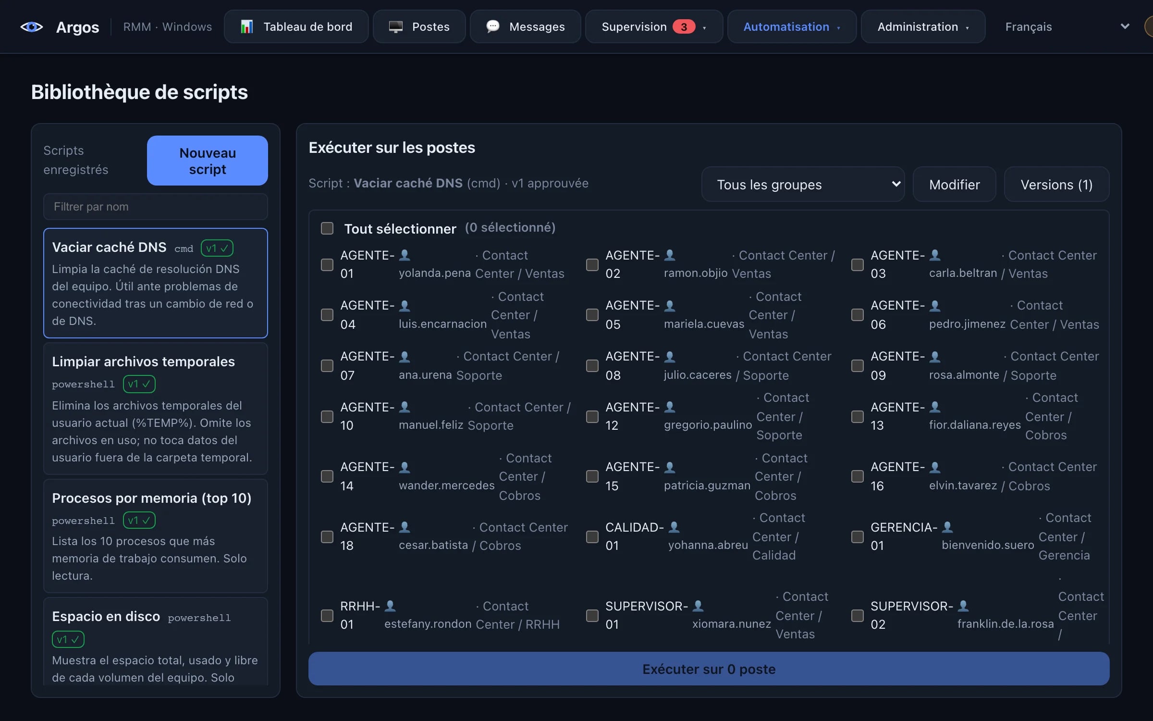Click the v1 badge on Procesos por memoria
The image size is (1153, 721).
(x=139, y=520)
